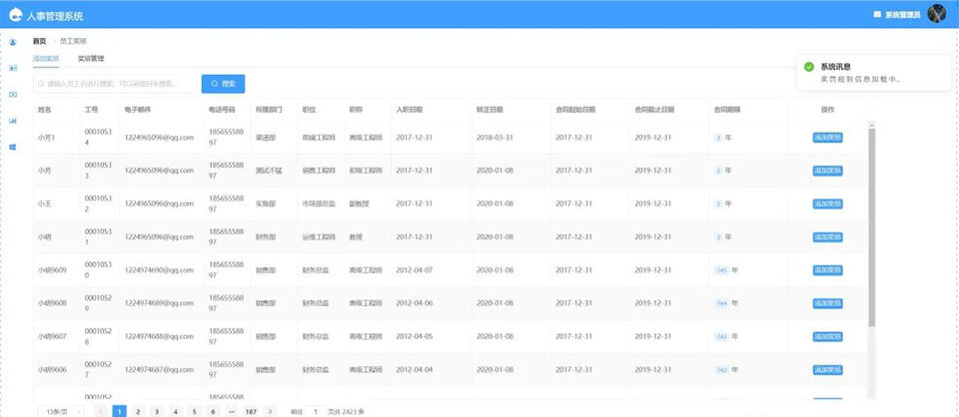
Task: Click 添加奖惩 button for 小芳1
Action: pos(827,138)
